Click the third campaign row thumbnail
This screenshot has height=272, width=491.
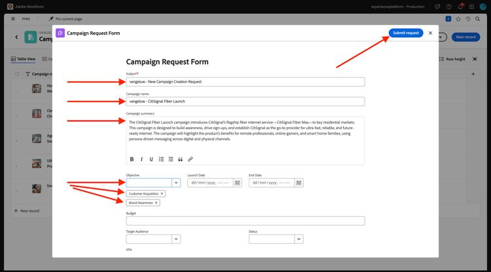tap(37, 138)
